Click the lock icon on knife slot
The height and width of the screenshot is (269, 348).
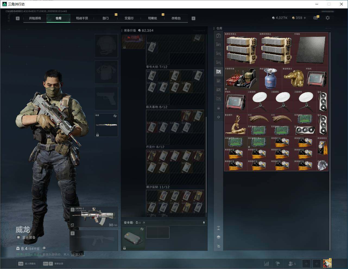tap(97, 134)
